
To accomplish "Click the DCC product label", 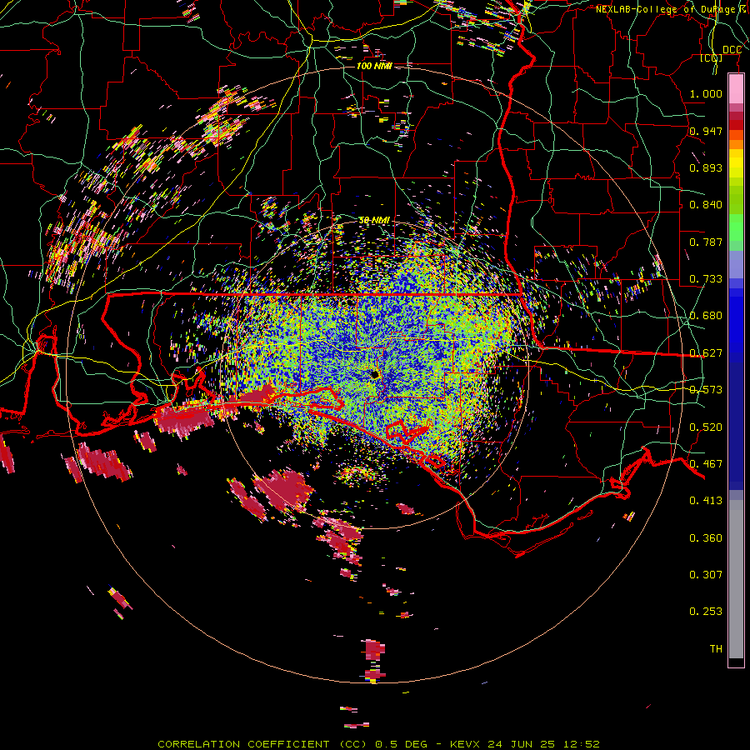I will coord(732,50).
